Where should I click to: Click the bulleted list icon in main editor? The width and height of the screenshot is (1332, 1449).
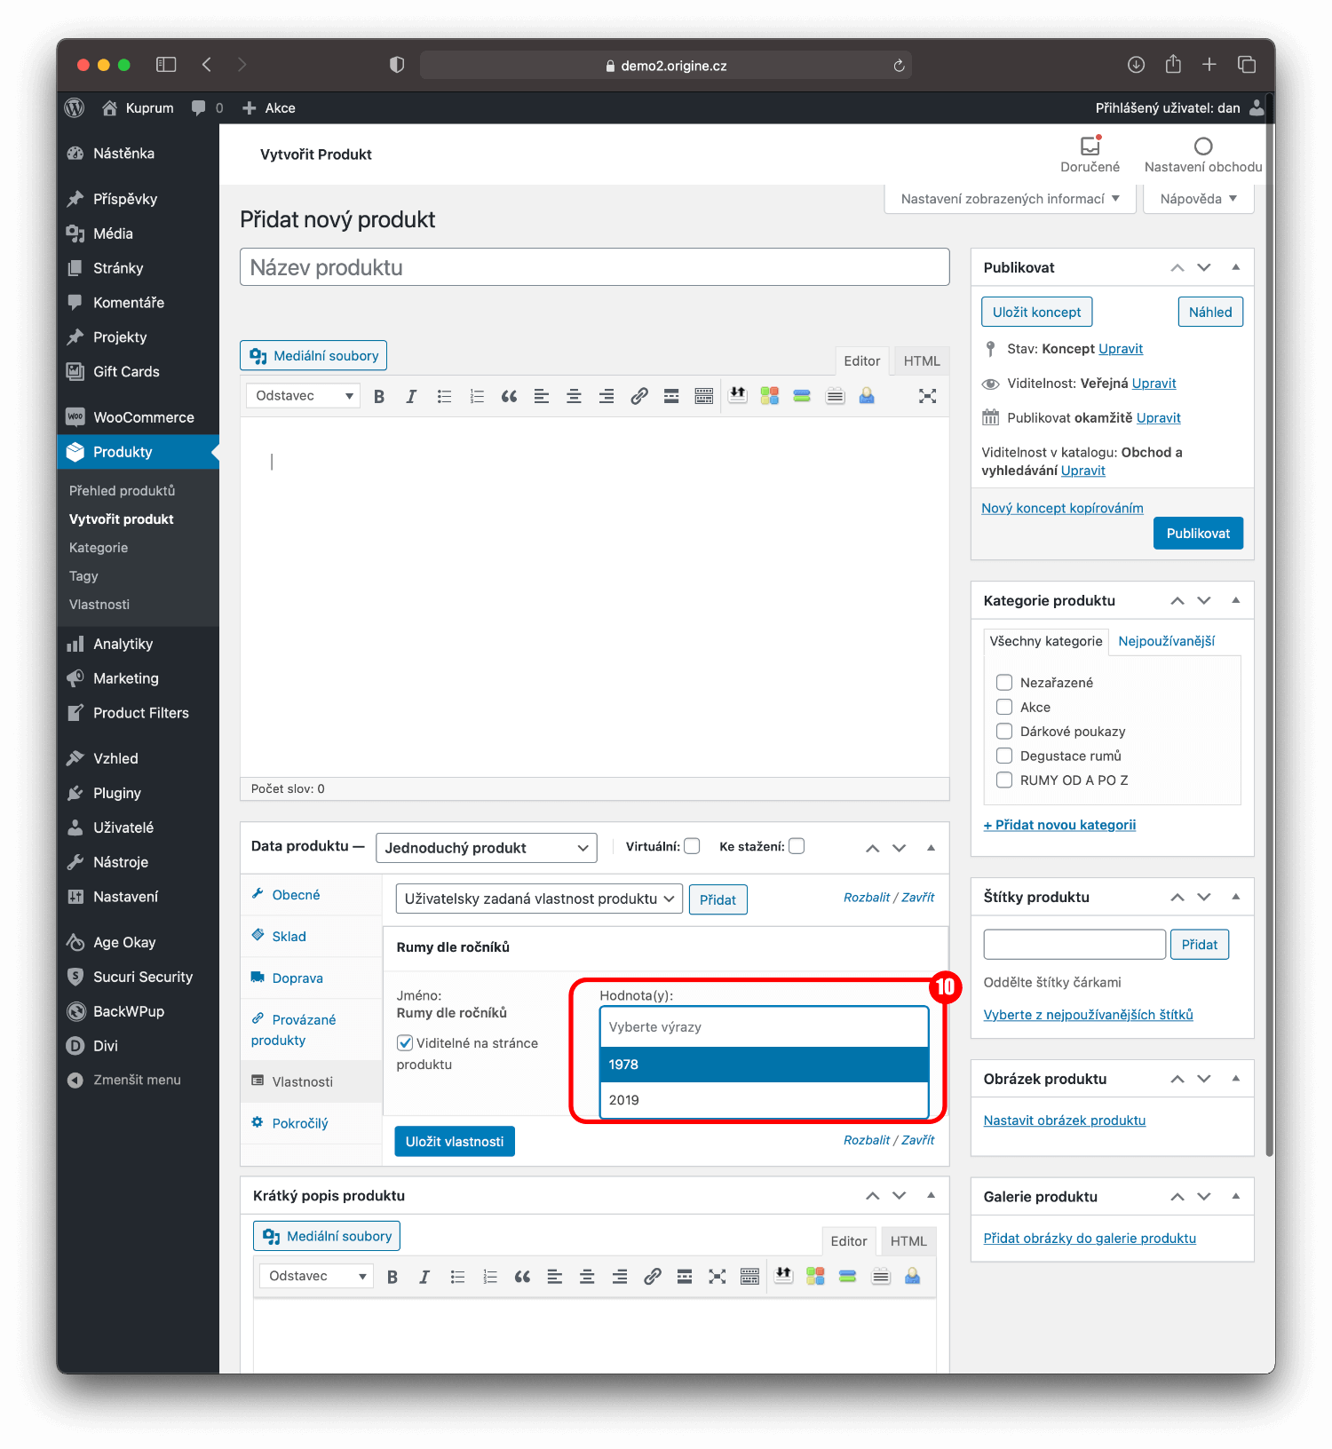click(444, 397)
